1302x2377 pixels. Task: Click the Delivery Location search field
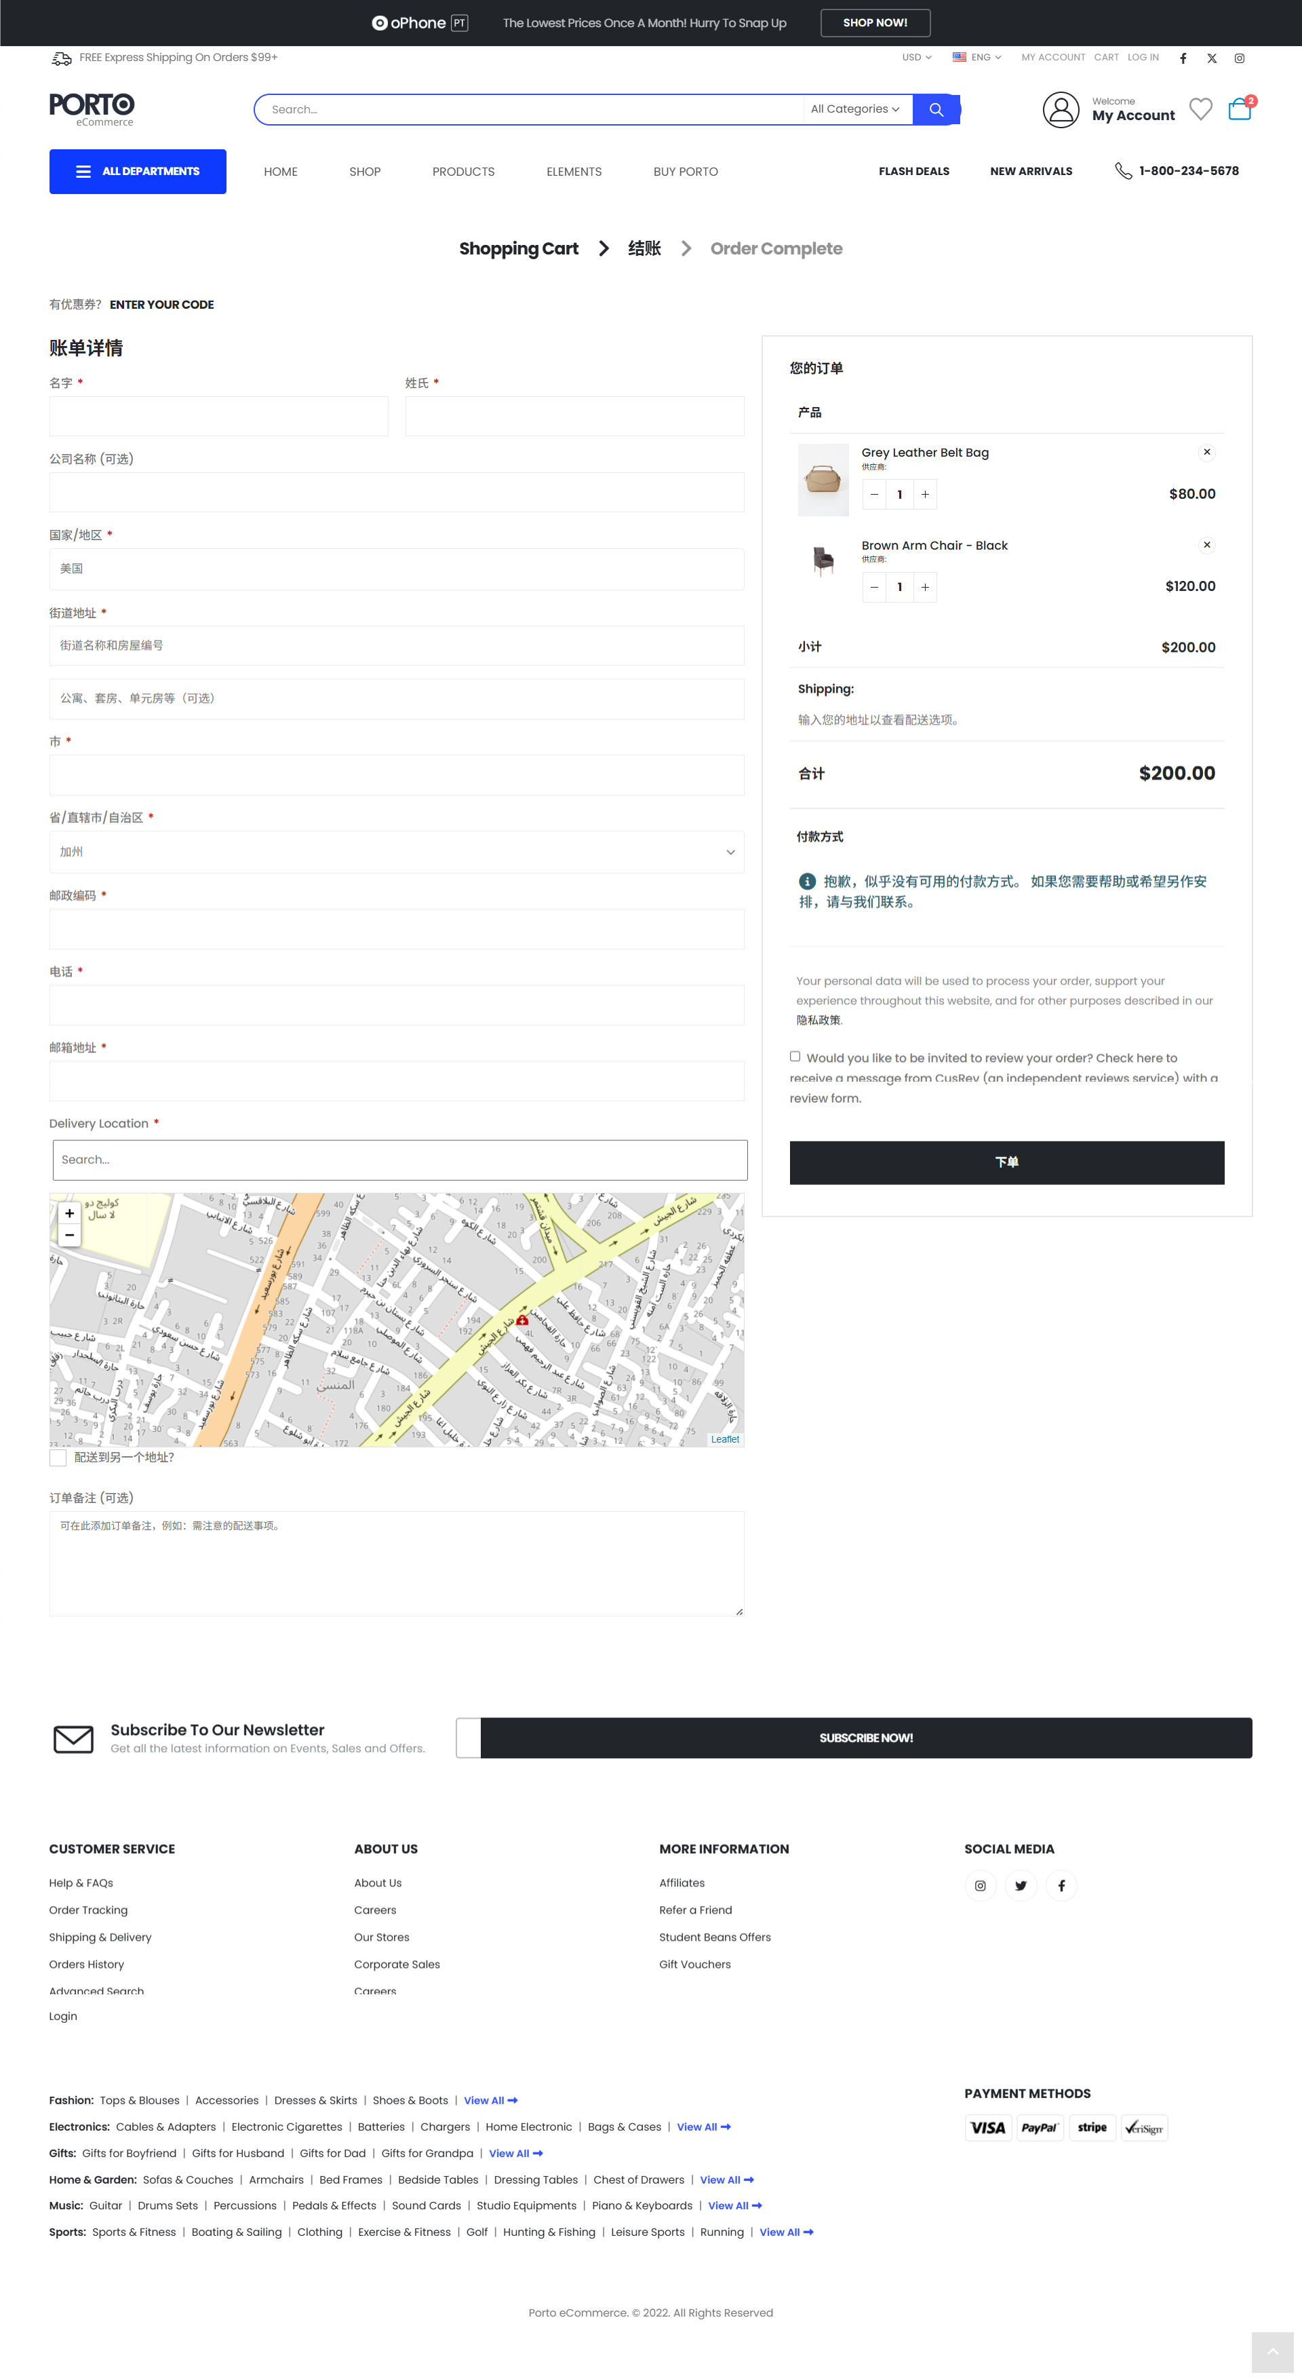click(399, 1160)
